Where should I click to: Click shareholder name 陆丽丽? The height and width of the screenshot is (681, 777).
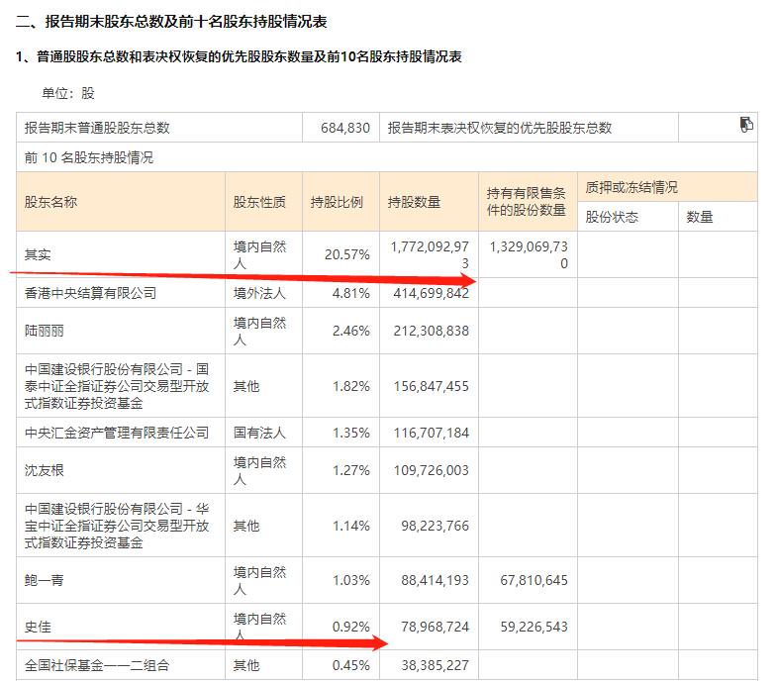coord(45,331)
